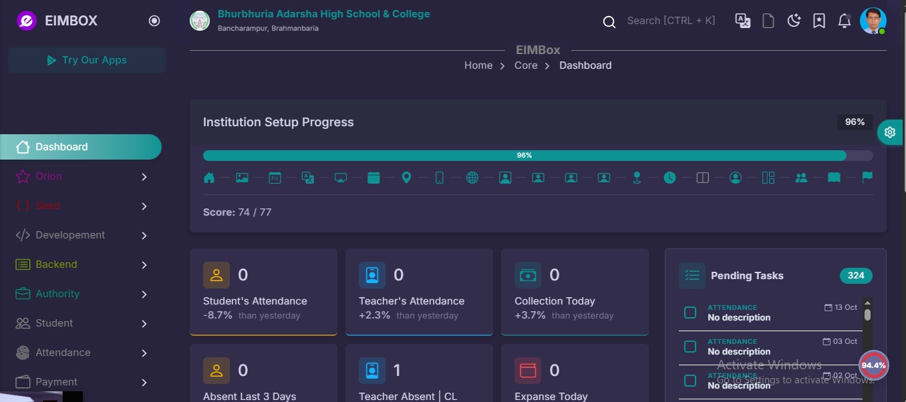Click the 94.4% circular progress indicator
906x402 pixels.
[x=874, y=365]
